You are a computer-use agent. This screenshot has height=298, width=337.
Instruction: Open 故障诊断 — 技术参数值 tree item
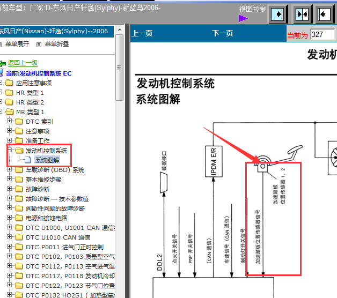click(x=57, y=199)
